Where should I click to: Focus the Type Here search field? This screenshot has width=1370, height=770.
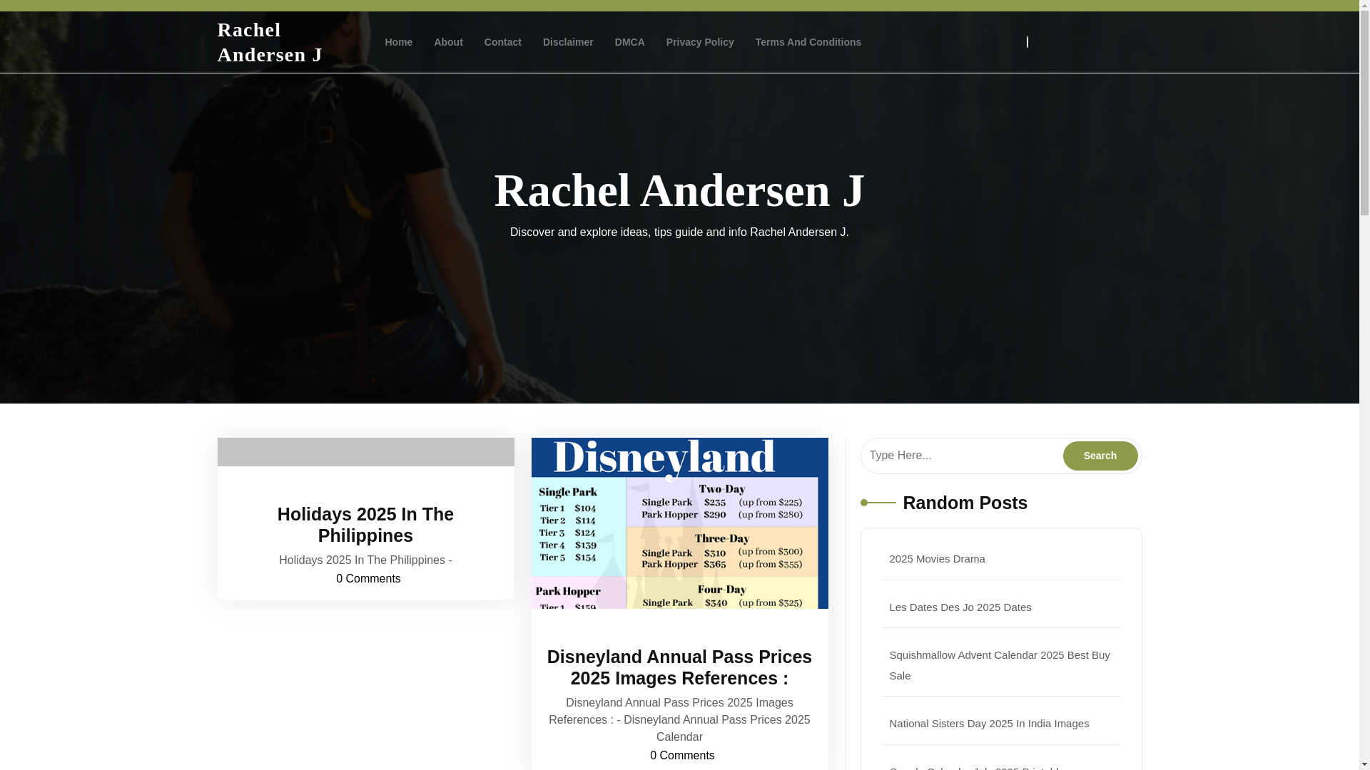click(961, 456)
